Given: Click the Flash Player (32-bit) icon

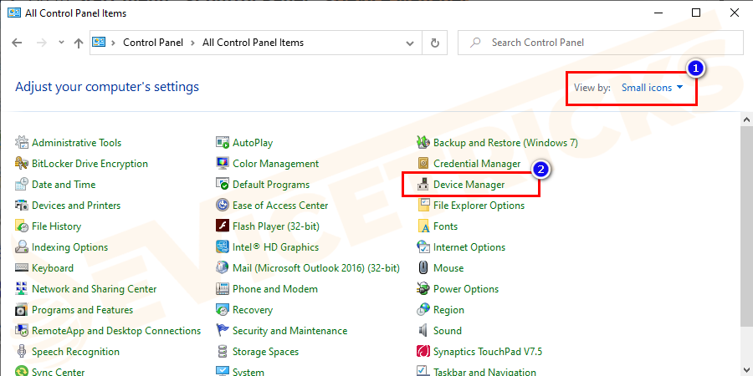Looking at the screenshot, I should click(223, 226).
